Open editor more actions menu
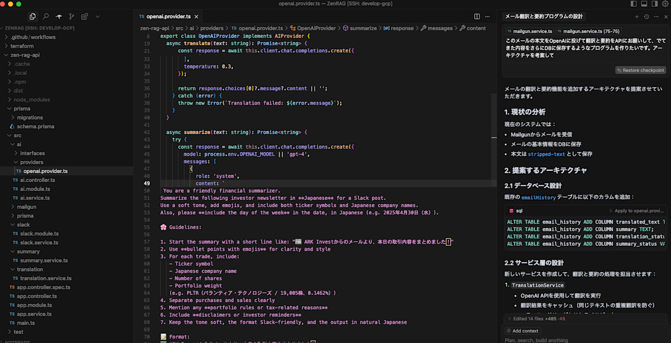Viewport: 671px width, 343px height. click(x=488, y=17)
